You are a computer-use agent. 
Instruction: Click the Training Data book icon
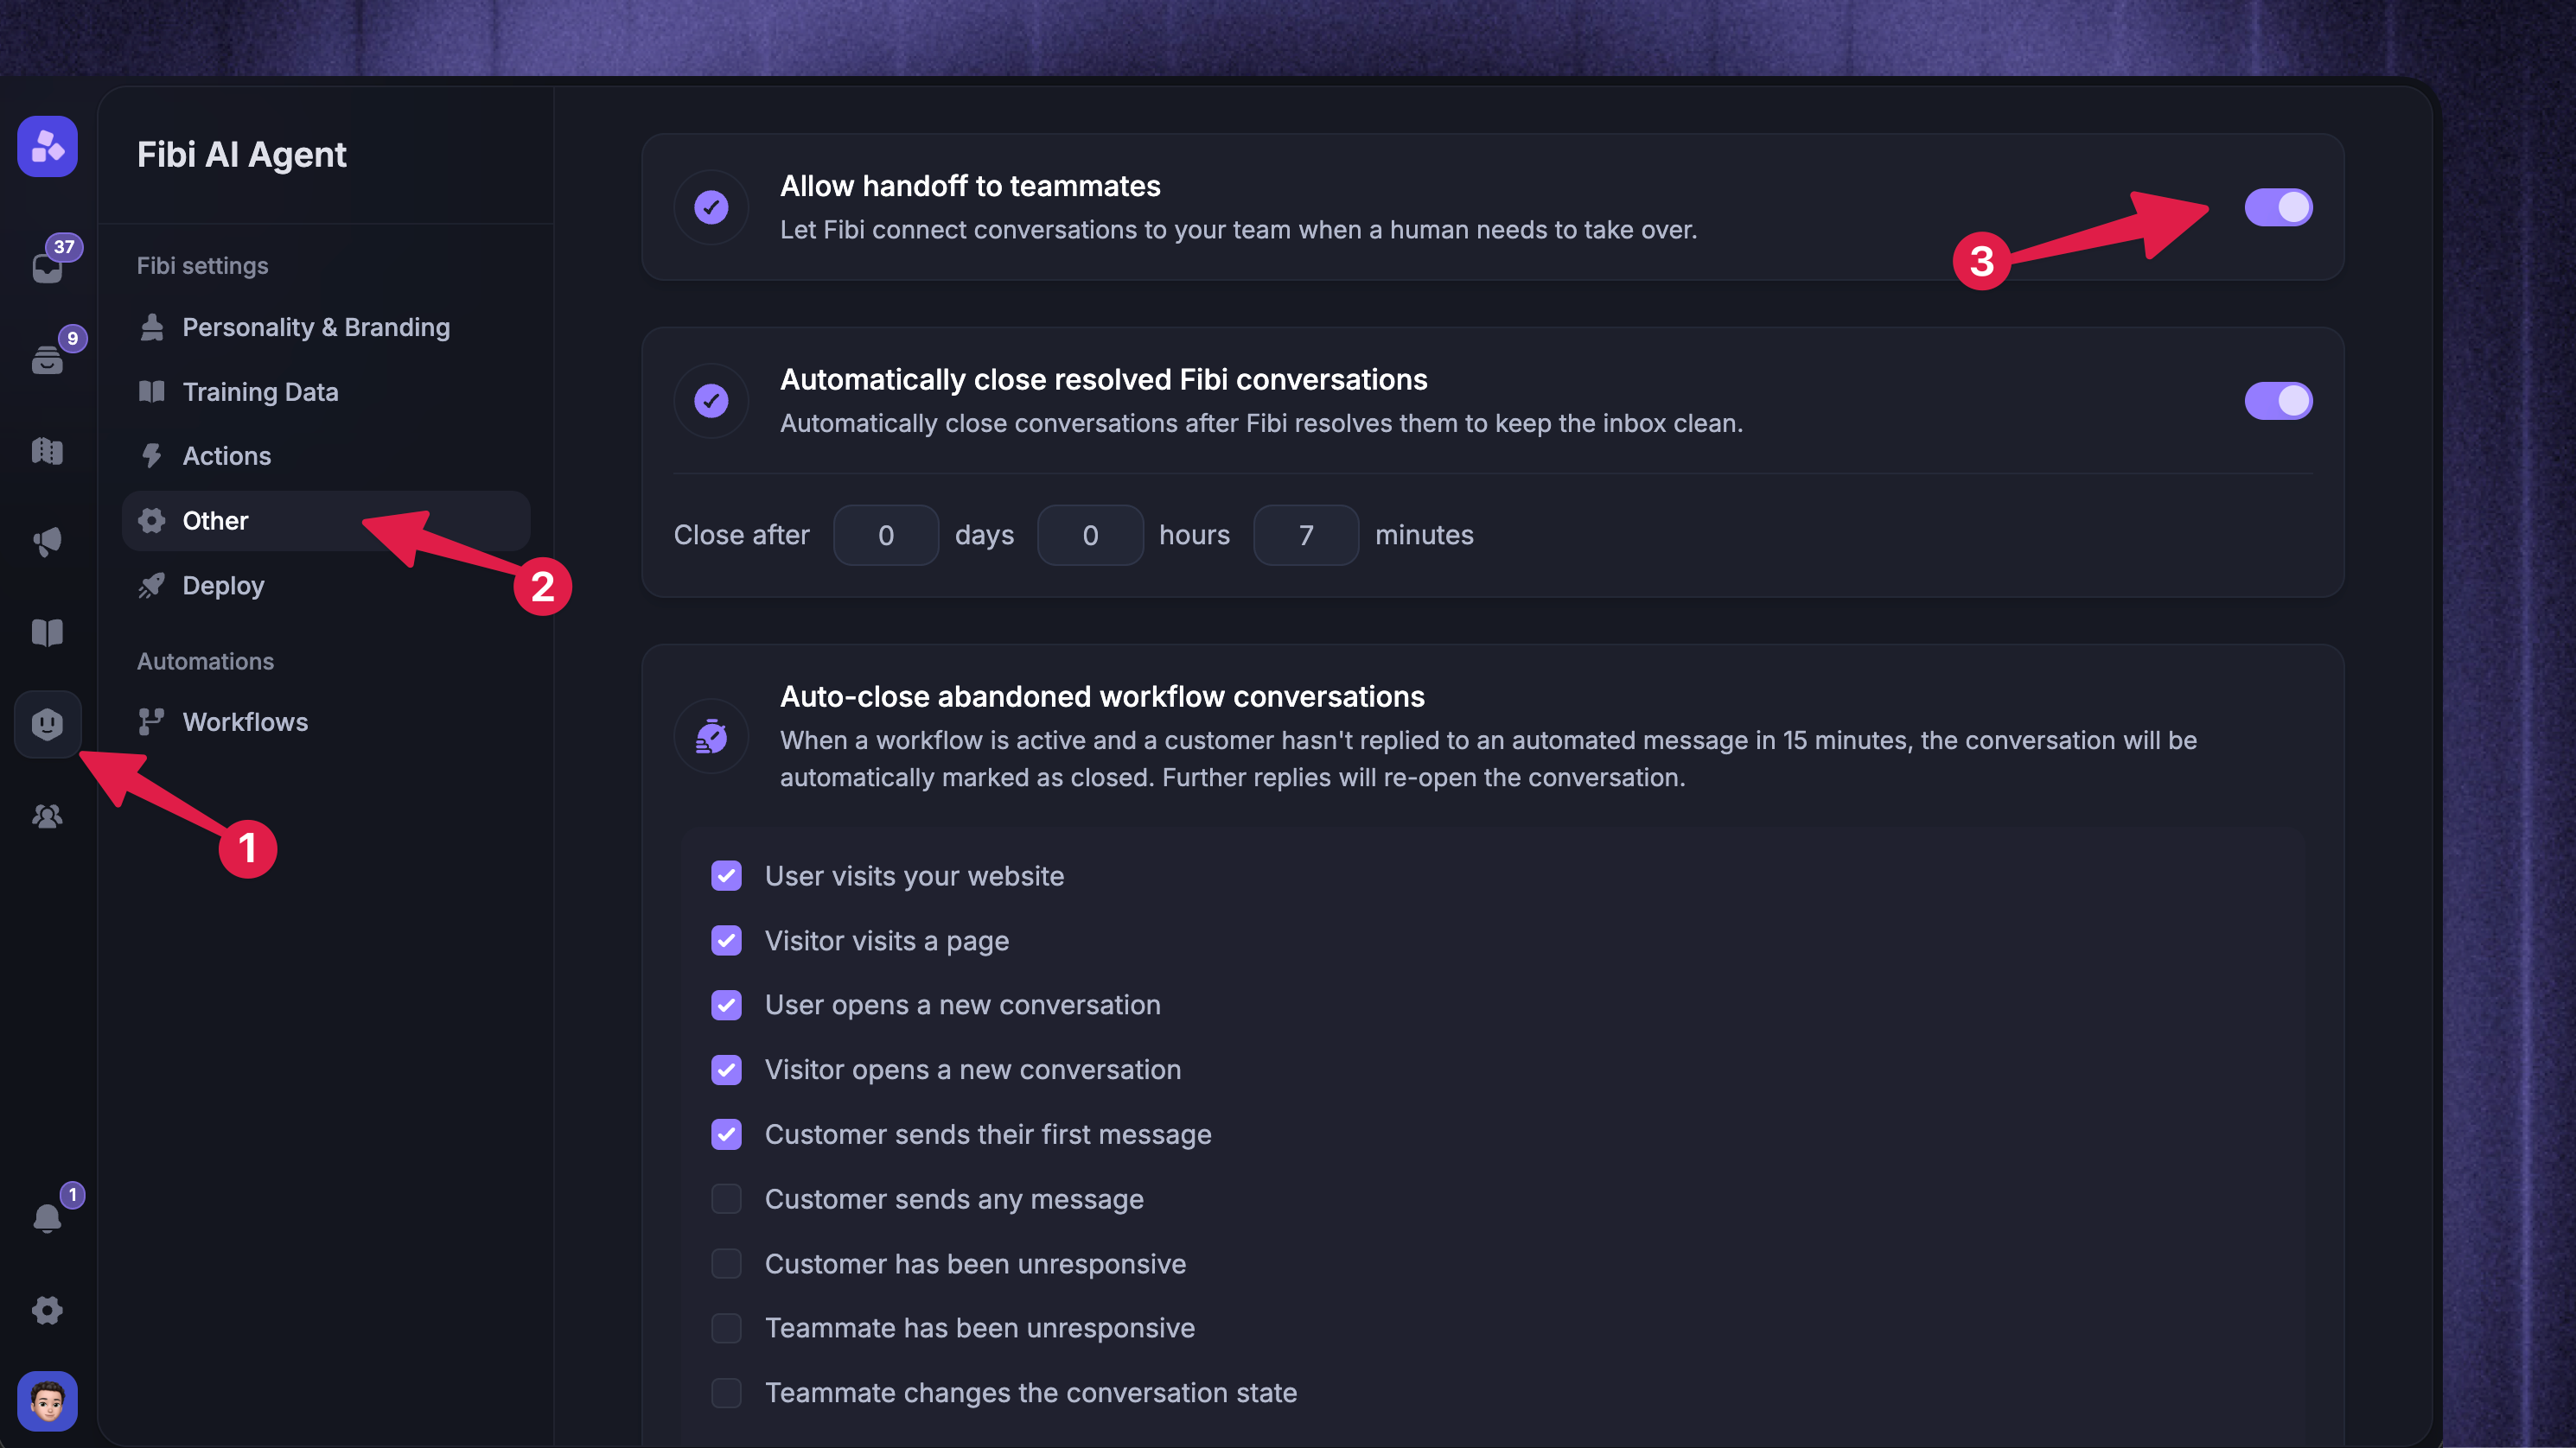click(152, 391)
